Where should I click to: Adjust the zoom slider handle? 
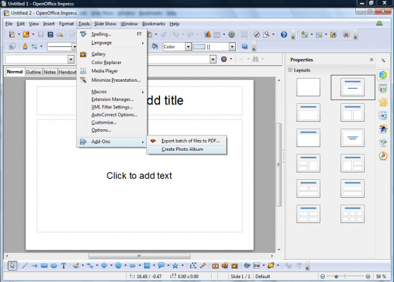(x=336, y=276)
